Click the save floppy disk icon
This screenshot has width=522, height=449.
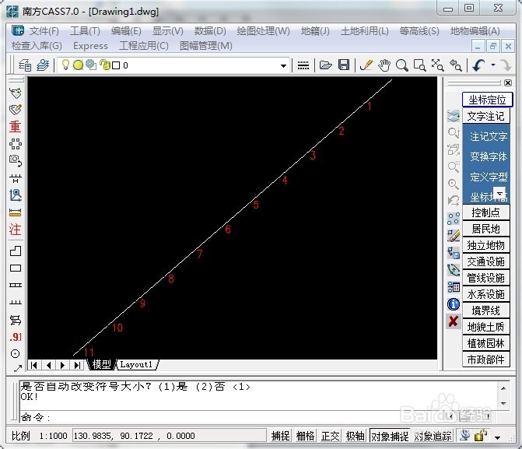(344, 65)
